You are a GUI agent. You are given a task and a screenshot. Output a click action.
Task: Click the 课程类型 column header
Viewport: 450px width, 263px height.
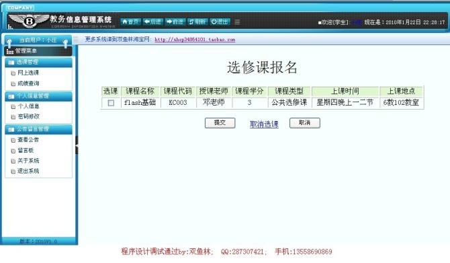tap(289, 91)
